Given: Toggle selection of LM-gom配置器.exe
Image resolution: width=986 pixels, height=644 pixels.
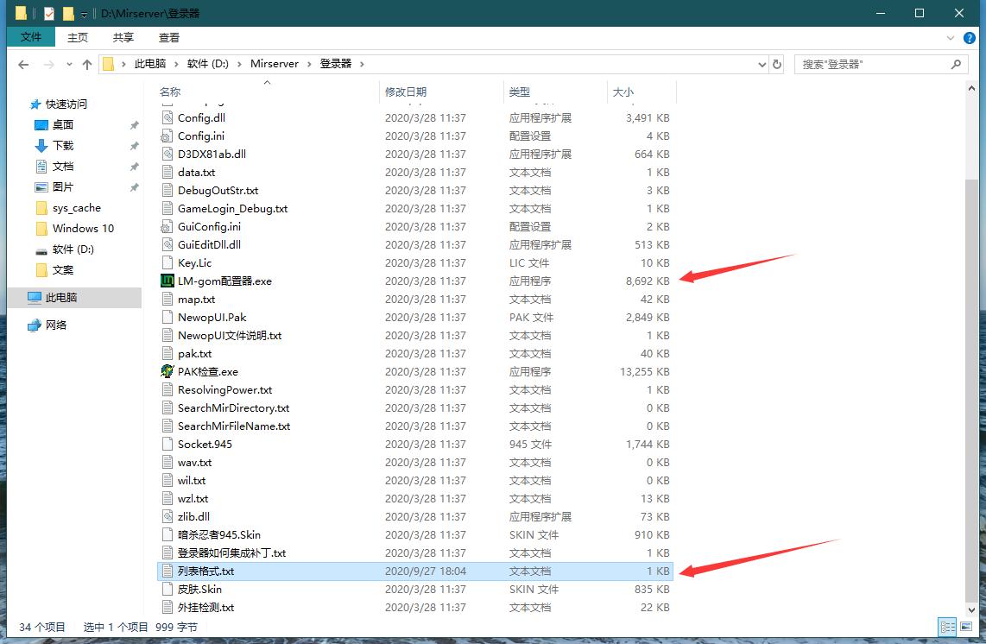Looking at the screenshot, I should click(x=223, y=281).
